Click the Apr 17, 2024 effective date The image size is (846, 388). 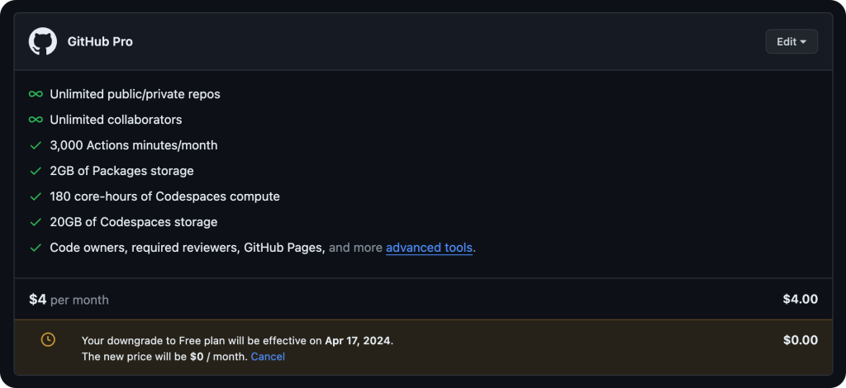[358, 340]
